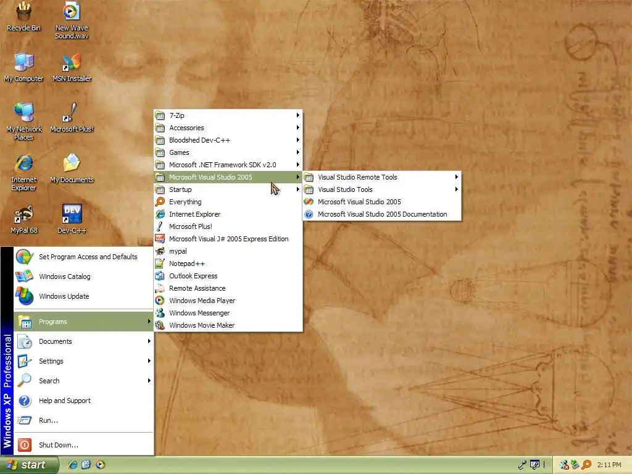Launch Microsoft Visual J# 2005 Express Edition
This screenshot has width=632, height=474.
point(228,239)
